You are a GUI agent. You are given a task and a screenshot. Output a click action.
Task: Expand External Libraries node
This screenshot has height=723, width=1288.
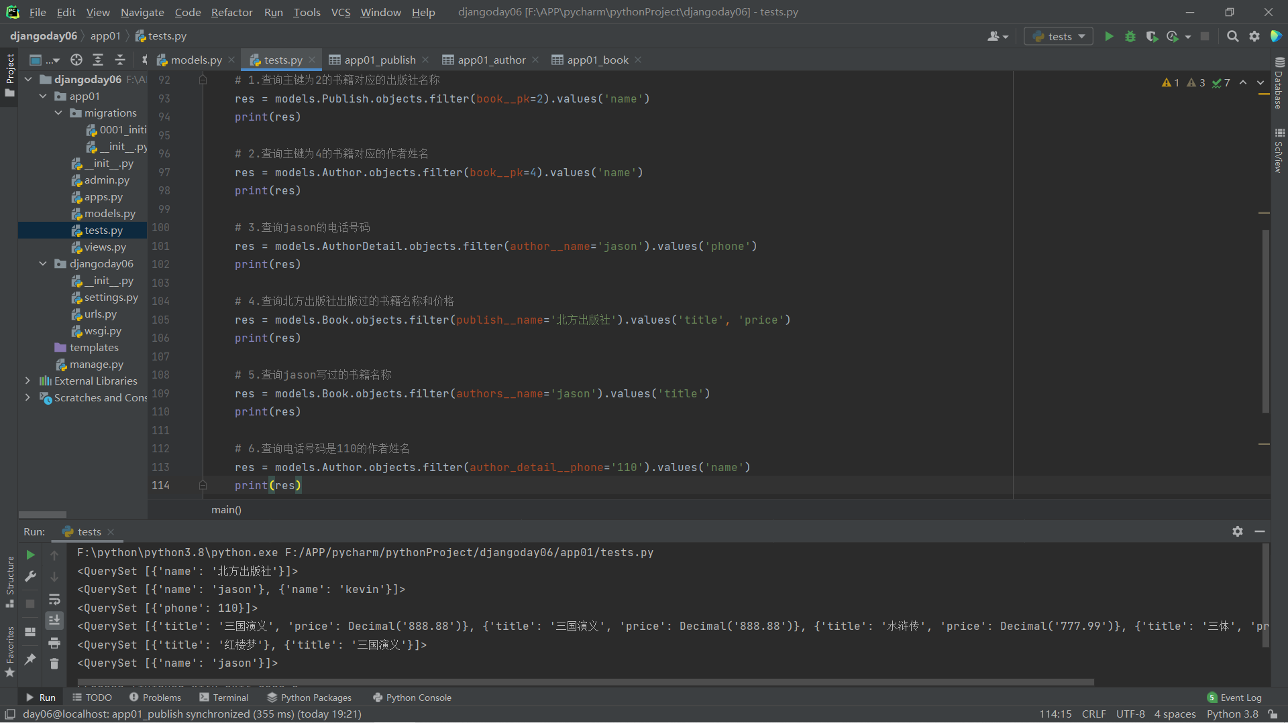tap(28, 381)
